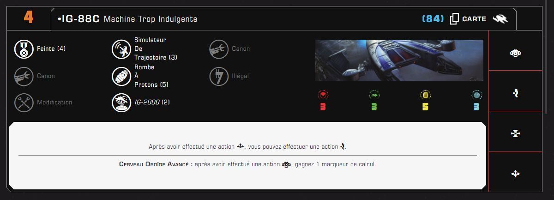
Task: Click the blue shield stat icon
Action: [476, 95]
